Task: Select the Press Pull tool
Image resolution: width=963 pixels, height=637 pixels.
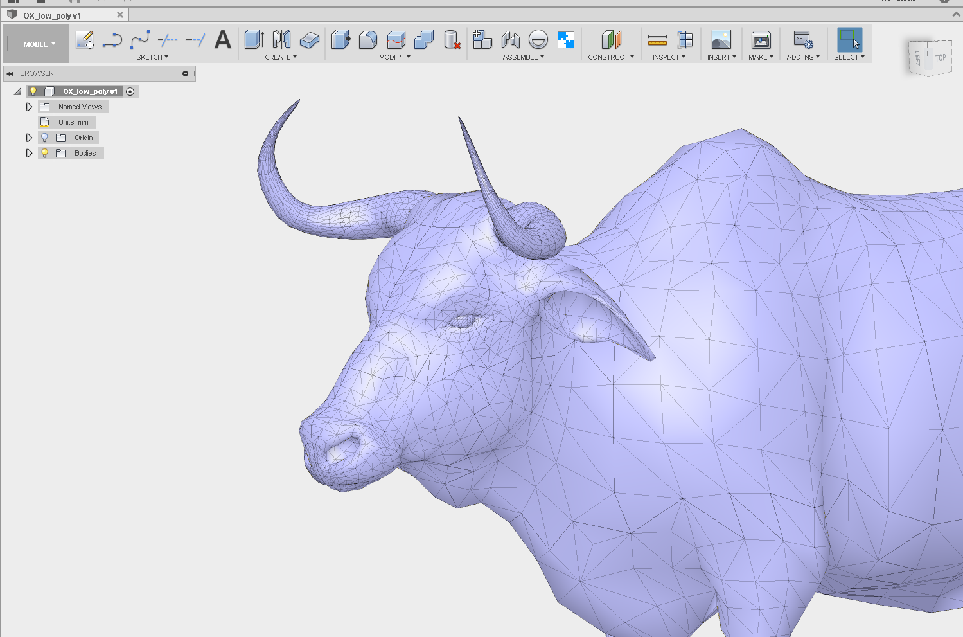Action: click(x=340, y=40)
